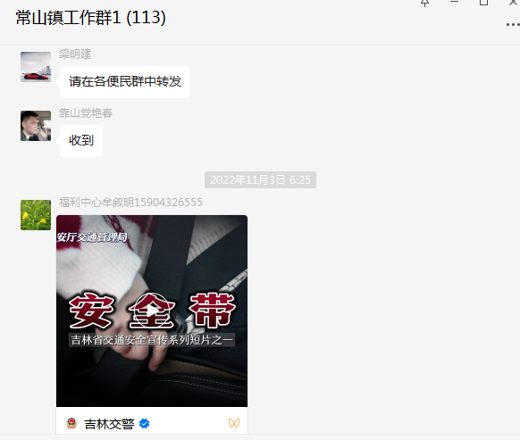The image size is (520, 440).
Task: Click the orange Channels butterfly icon
Action: tap(234, 423)
